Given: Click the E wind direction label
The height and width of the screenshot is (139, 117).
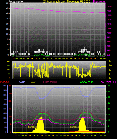Looking at the screenshot, I should [x=110, y=74].
